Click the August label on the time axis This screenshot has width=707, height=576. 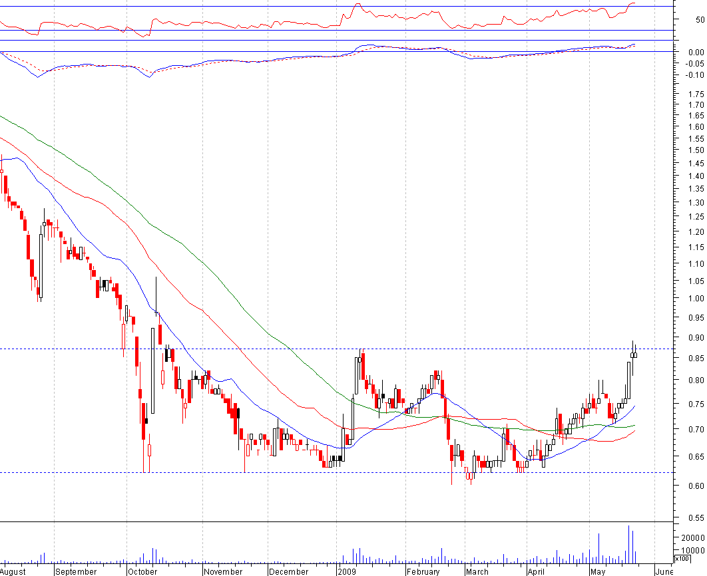(13, 571)
